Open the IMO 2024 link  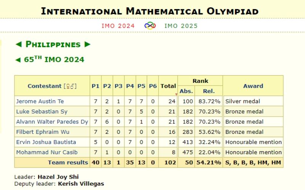118,26
